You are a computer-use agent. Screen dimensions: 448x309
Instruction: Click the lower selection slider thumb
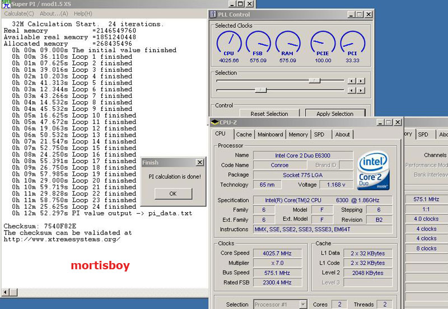coord(260,90)
